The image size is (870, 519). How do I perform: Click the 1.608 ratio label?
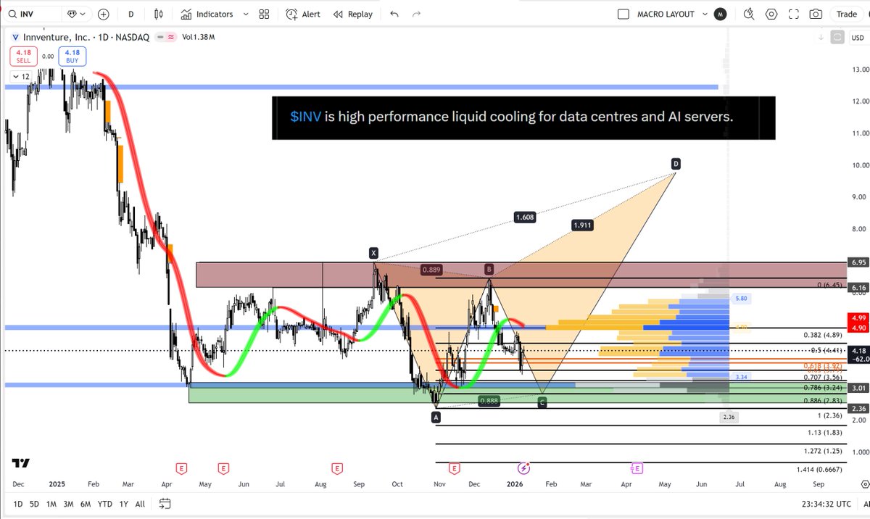point(525,217)
